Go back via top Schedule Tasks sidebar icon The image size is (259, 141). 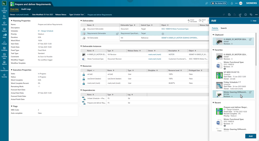coord(4,10)
